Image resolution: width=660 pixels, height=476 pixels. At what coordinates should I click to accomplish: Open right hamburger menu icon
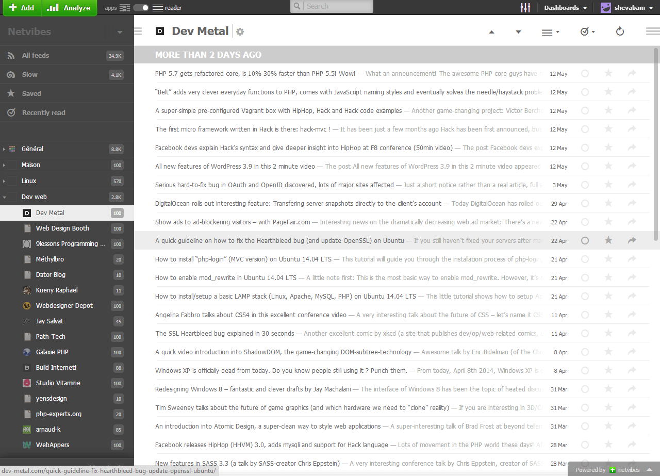pyautogui.click(x=653, y=31)
